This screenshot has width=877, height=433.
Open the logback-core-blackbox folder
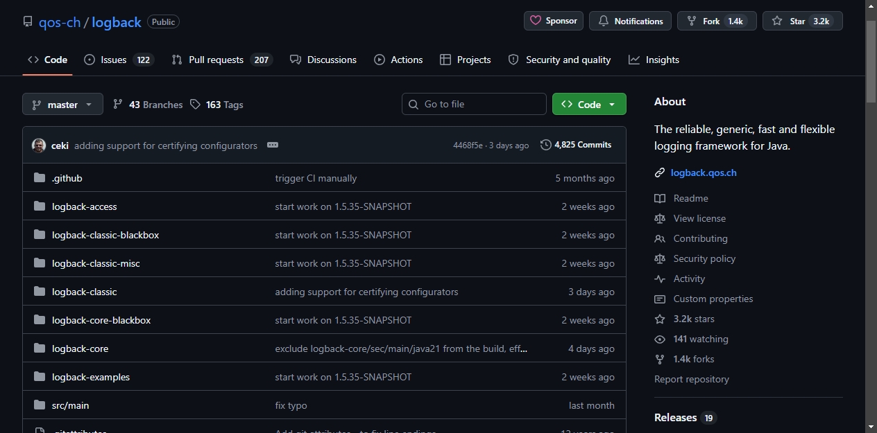click(101, 320)
